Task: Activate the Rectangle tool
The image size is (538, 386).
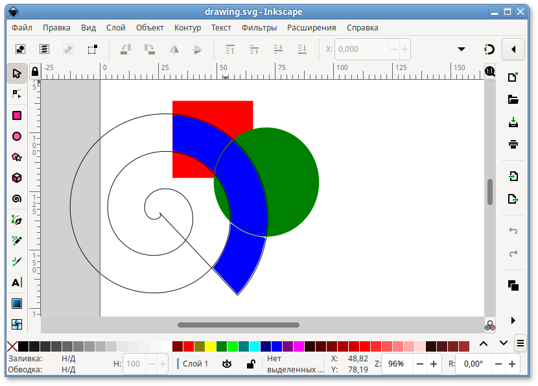Action: pyautogui.click(x=16, y=115)
